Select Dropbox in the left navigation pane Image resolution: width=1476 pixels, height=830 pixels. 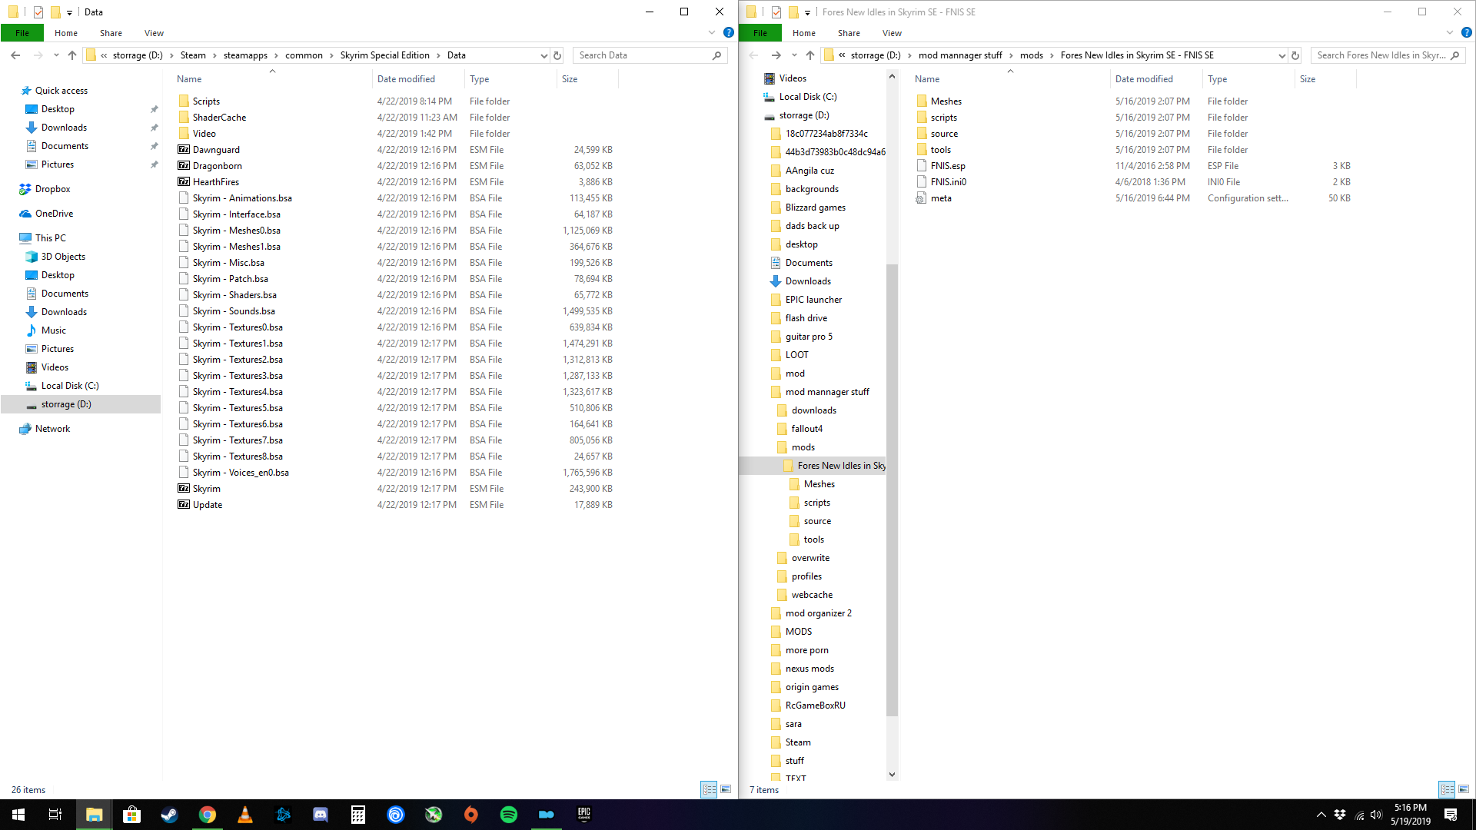tap(52, 189)
